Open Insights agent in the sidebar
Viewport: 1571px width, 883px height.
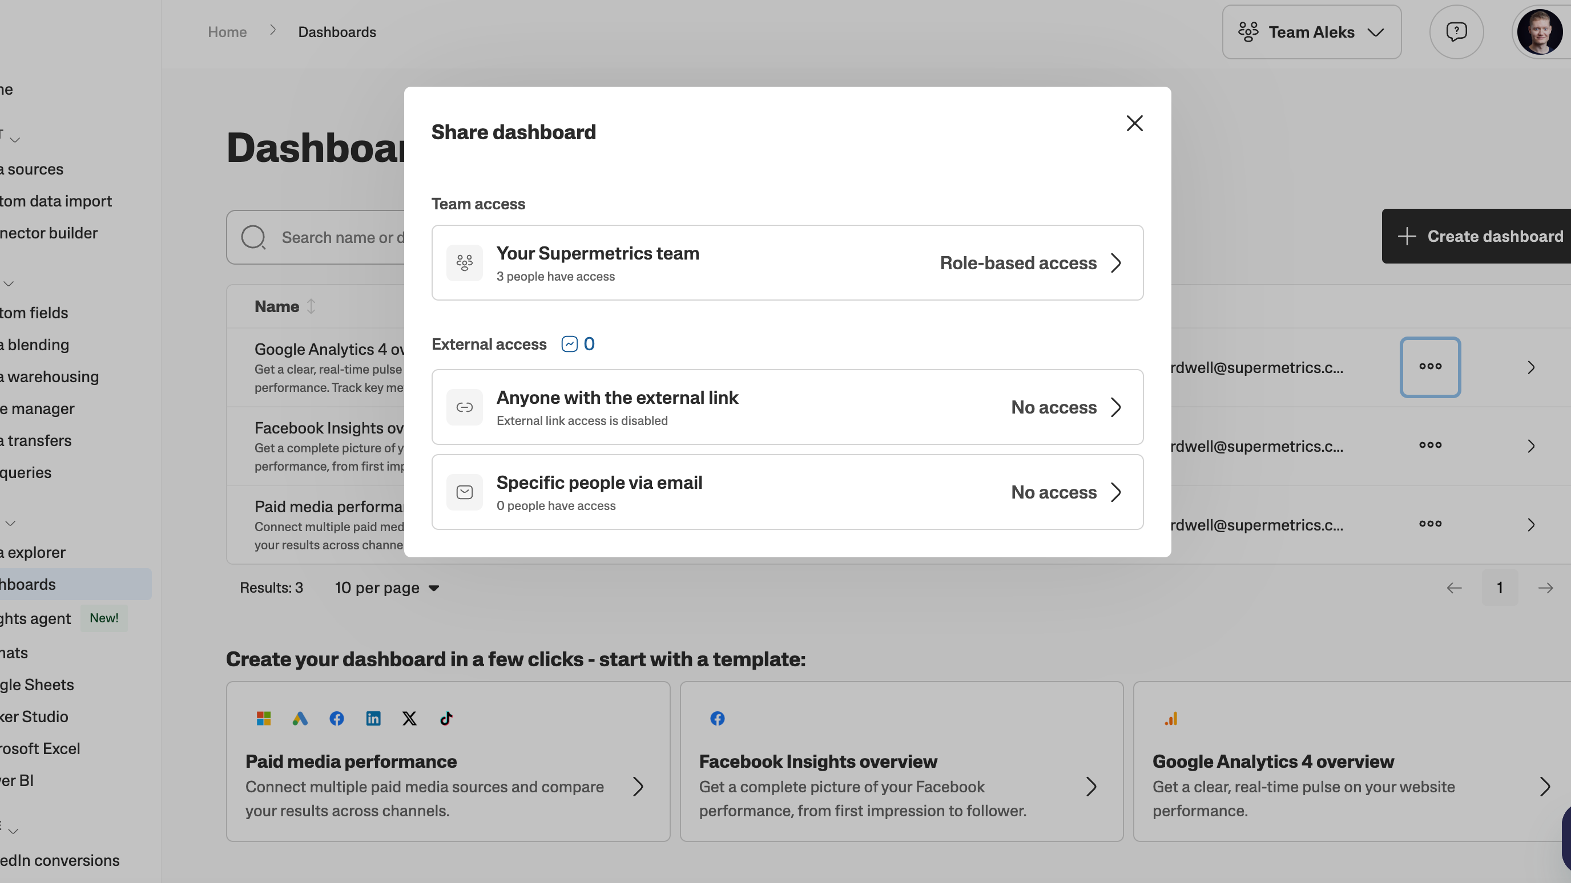pos(35,618)
